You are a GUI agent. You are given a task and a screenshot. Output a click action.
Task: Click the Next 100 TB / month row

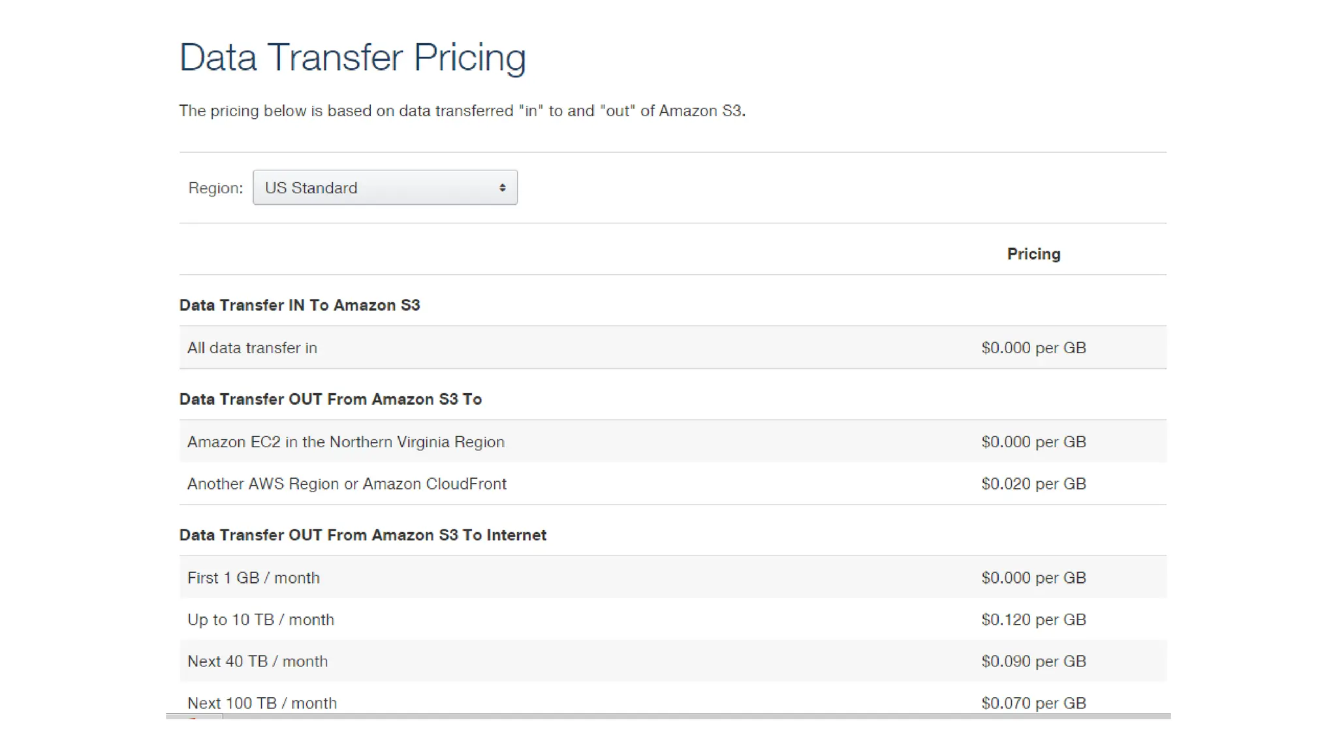coord(262,703)
